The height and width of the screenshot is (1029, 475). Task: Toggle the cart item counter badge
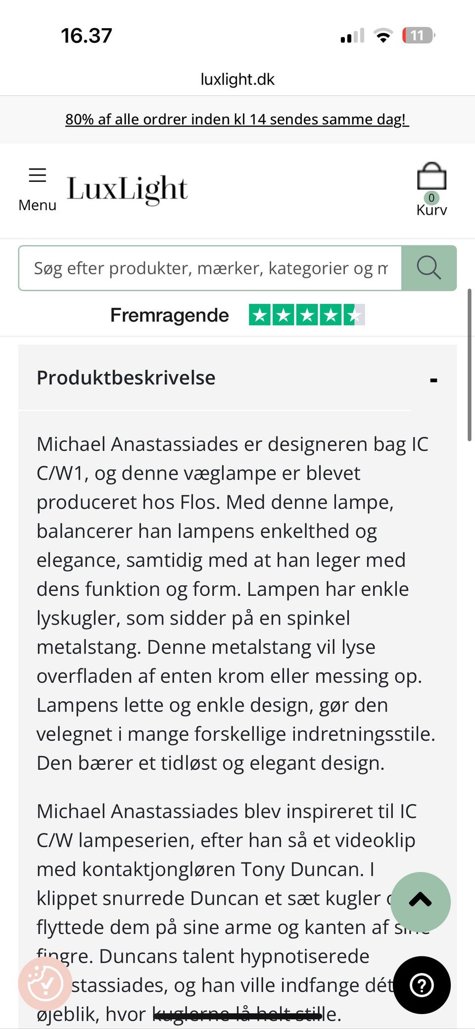[431, 198]
